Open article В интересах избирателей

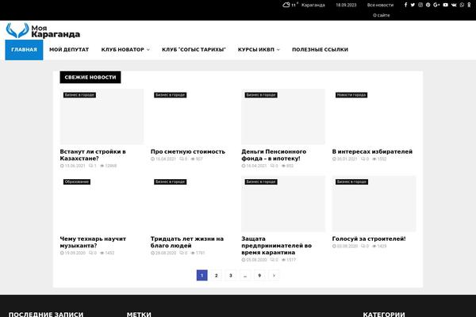coord(372,151)
